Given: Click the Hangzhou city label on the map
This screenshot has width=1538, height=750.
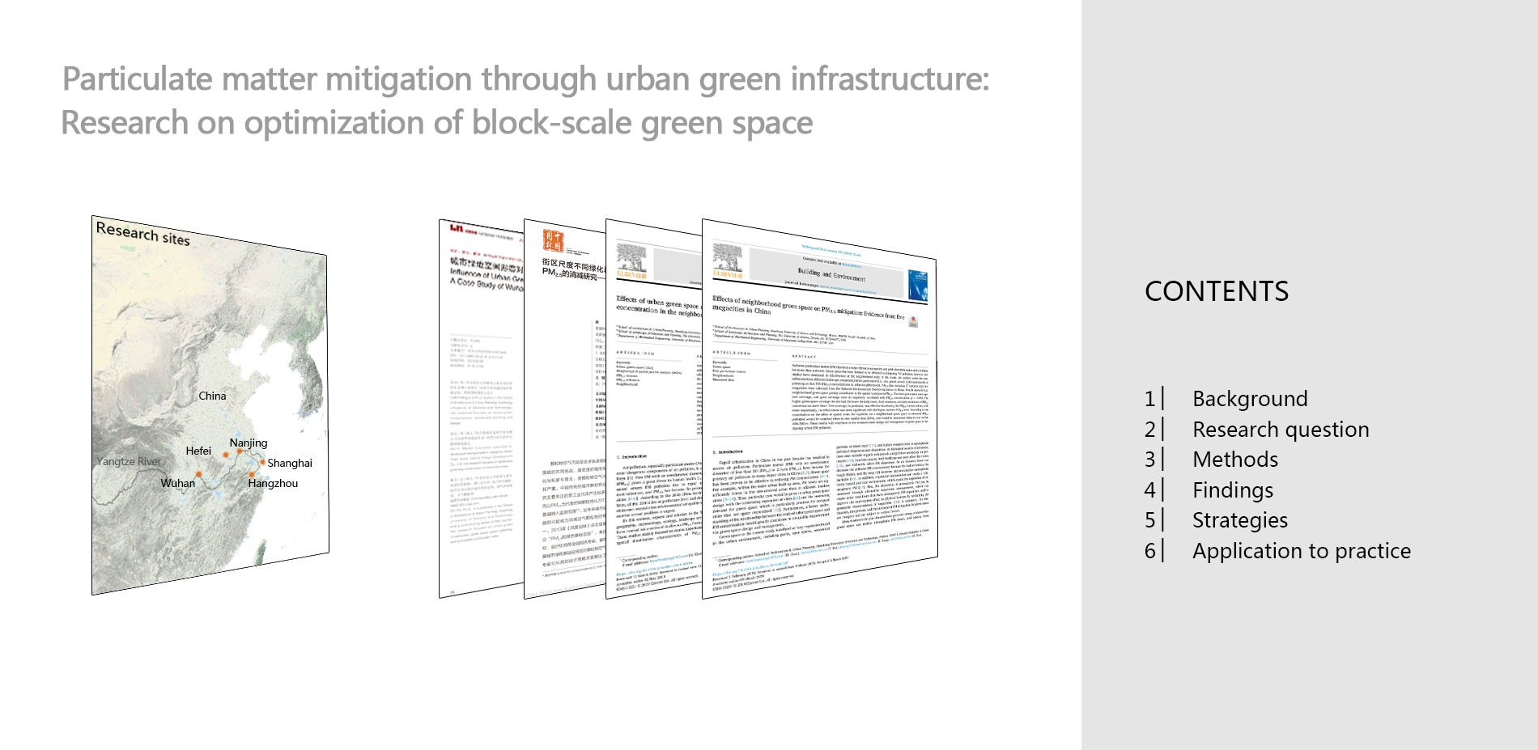Looking at the screenshot, I should 273,483.
